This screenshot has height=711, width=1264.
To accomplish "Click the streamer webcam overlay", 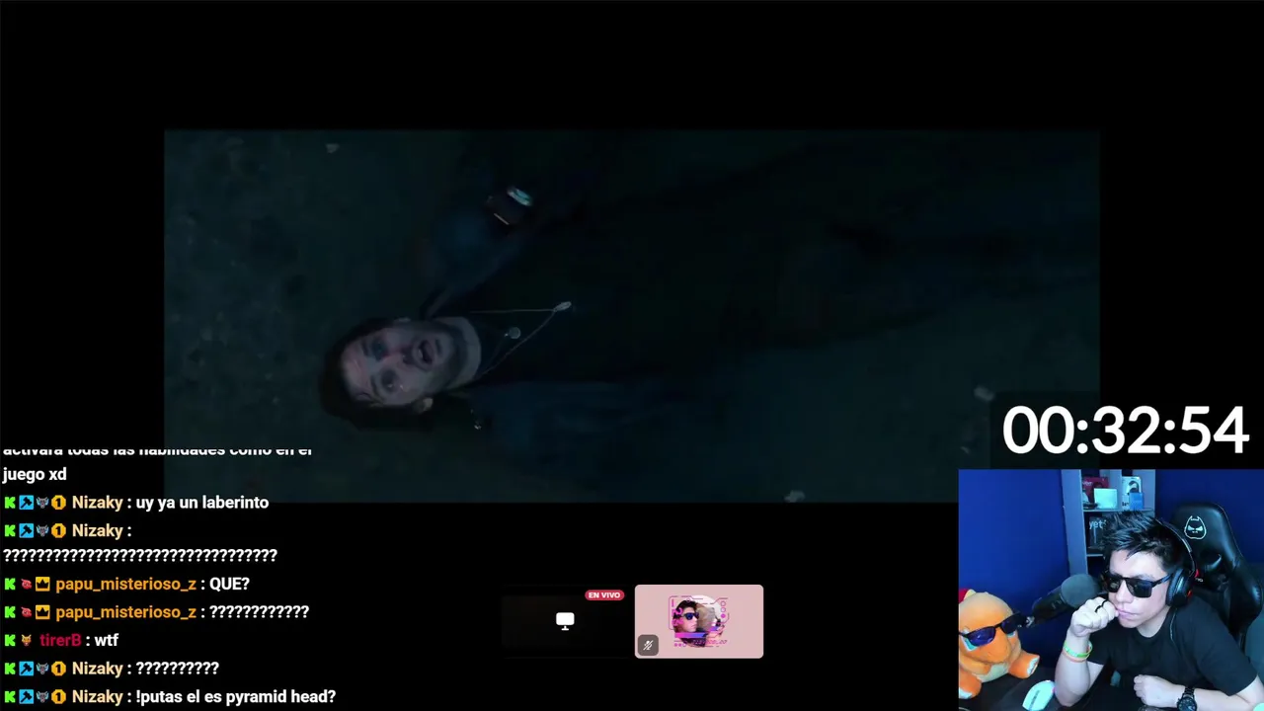I will coord(1111,590).
